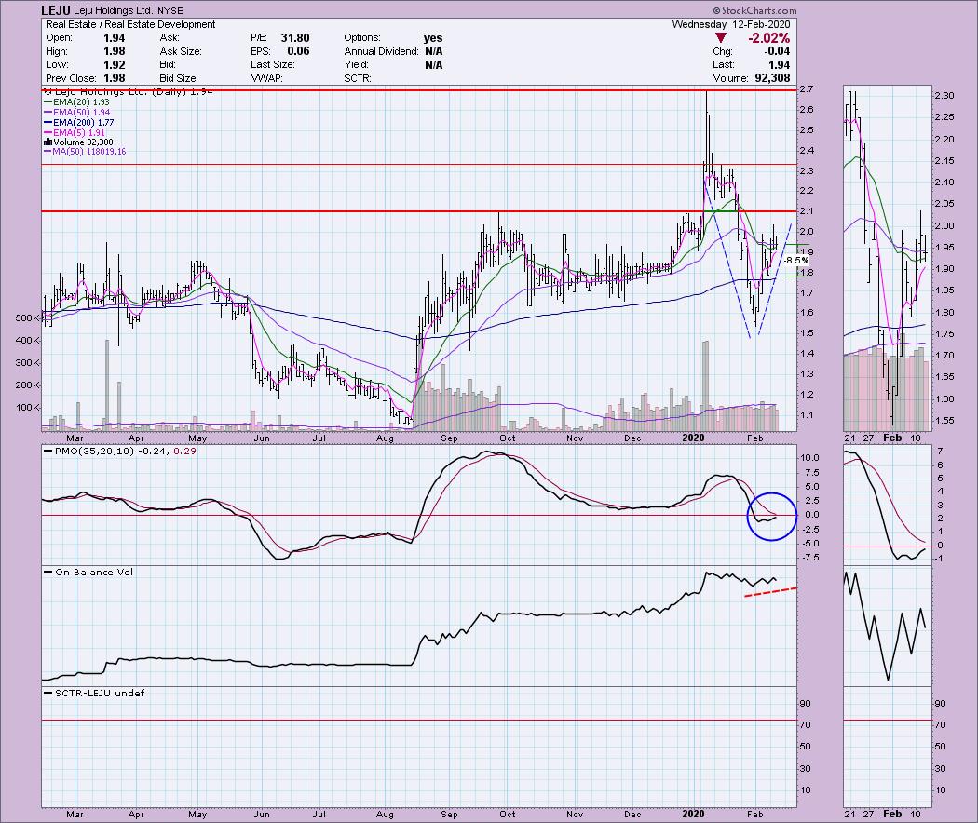Select the SCTR label in quote header
The height and width of the screenshot is (823, 978).
click(x=358, y=78)
